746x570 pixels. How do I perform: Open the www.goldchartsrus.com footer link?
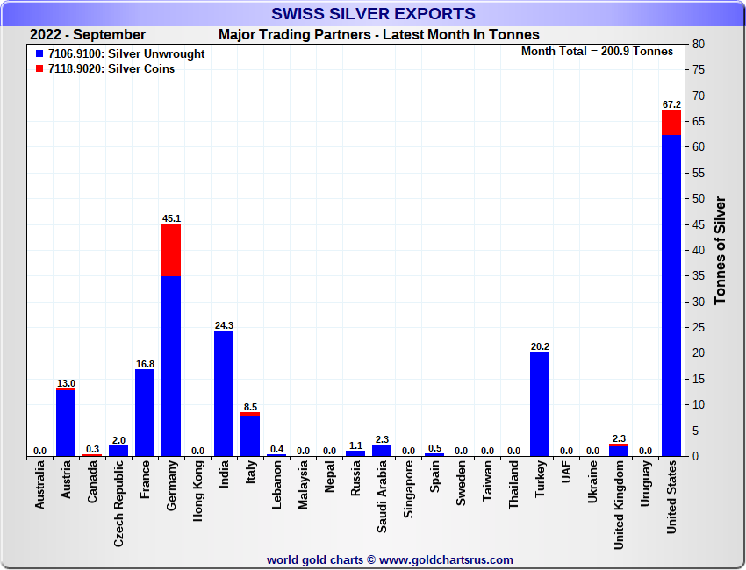point(446,559)
